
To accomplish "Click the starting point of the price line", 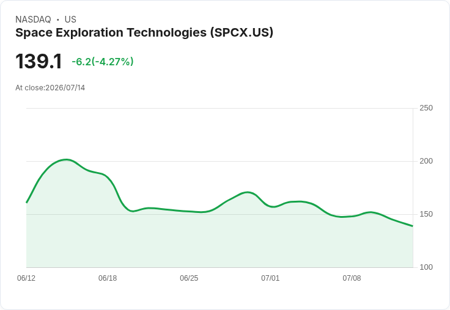I will (27, 202).
